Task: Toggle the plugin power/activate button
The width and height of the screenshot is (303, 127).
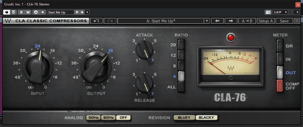Action: point(7,12)
